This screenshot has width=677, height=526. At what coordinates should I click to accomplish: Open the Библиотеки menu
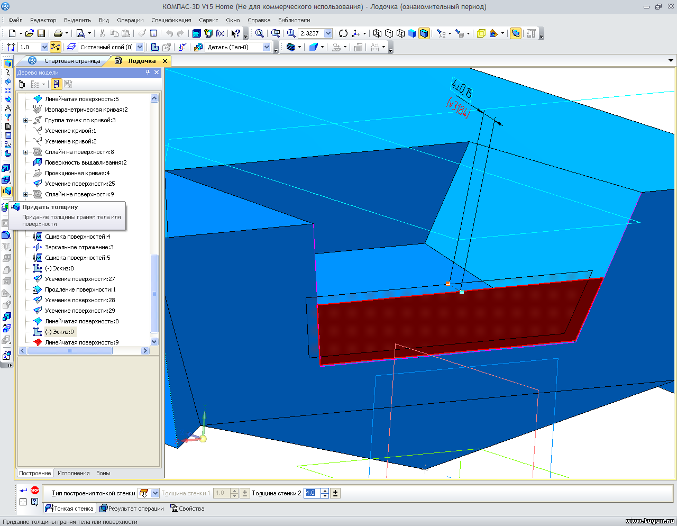tap(294, 20)
